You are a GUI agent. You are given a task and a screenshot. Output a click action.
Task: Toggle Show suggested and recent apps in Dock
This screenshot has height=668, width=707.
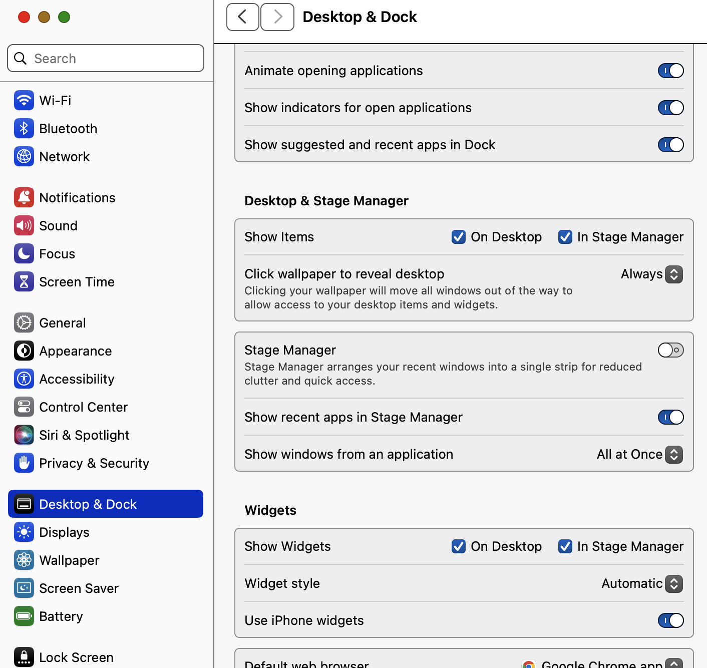(x=671, y=145)
